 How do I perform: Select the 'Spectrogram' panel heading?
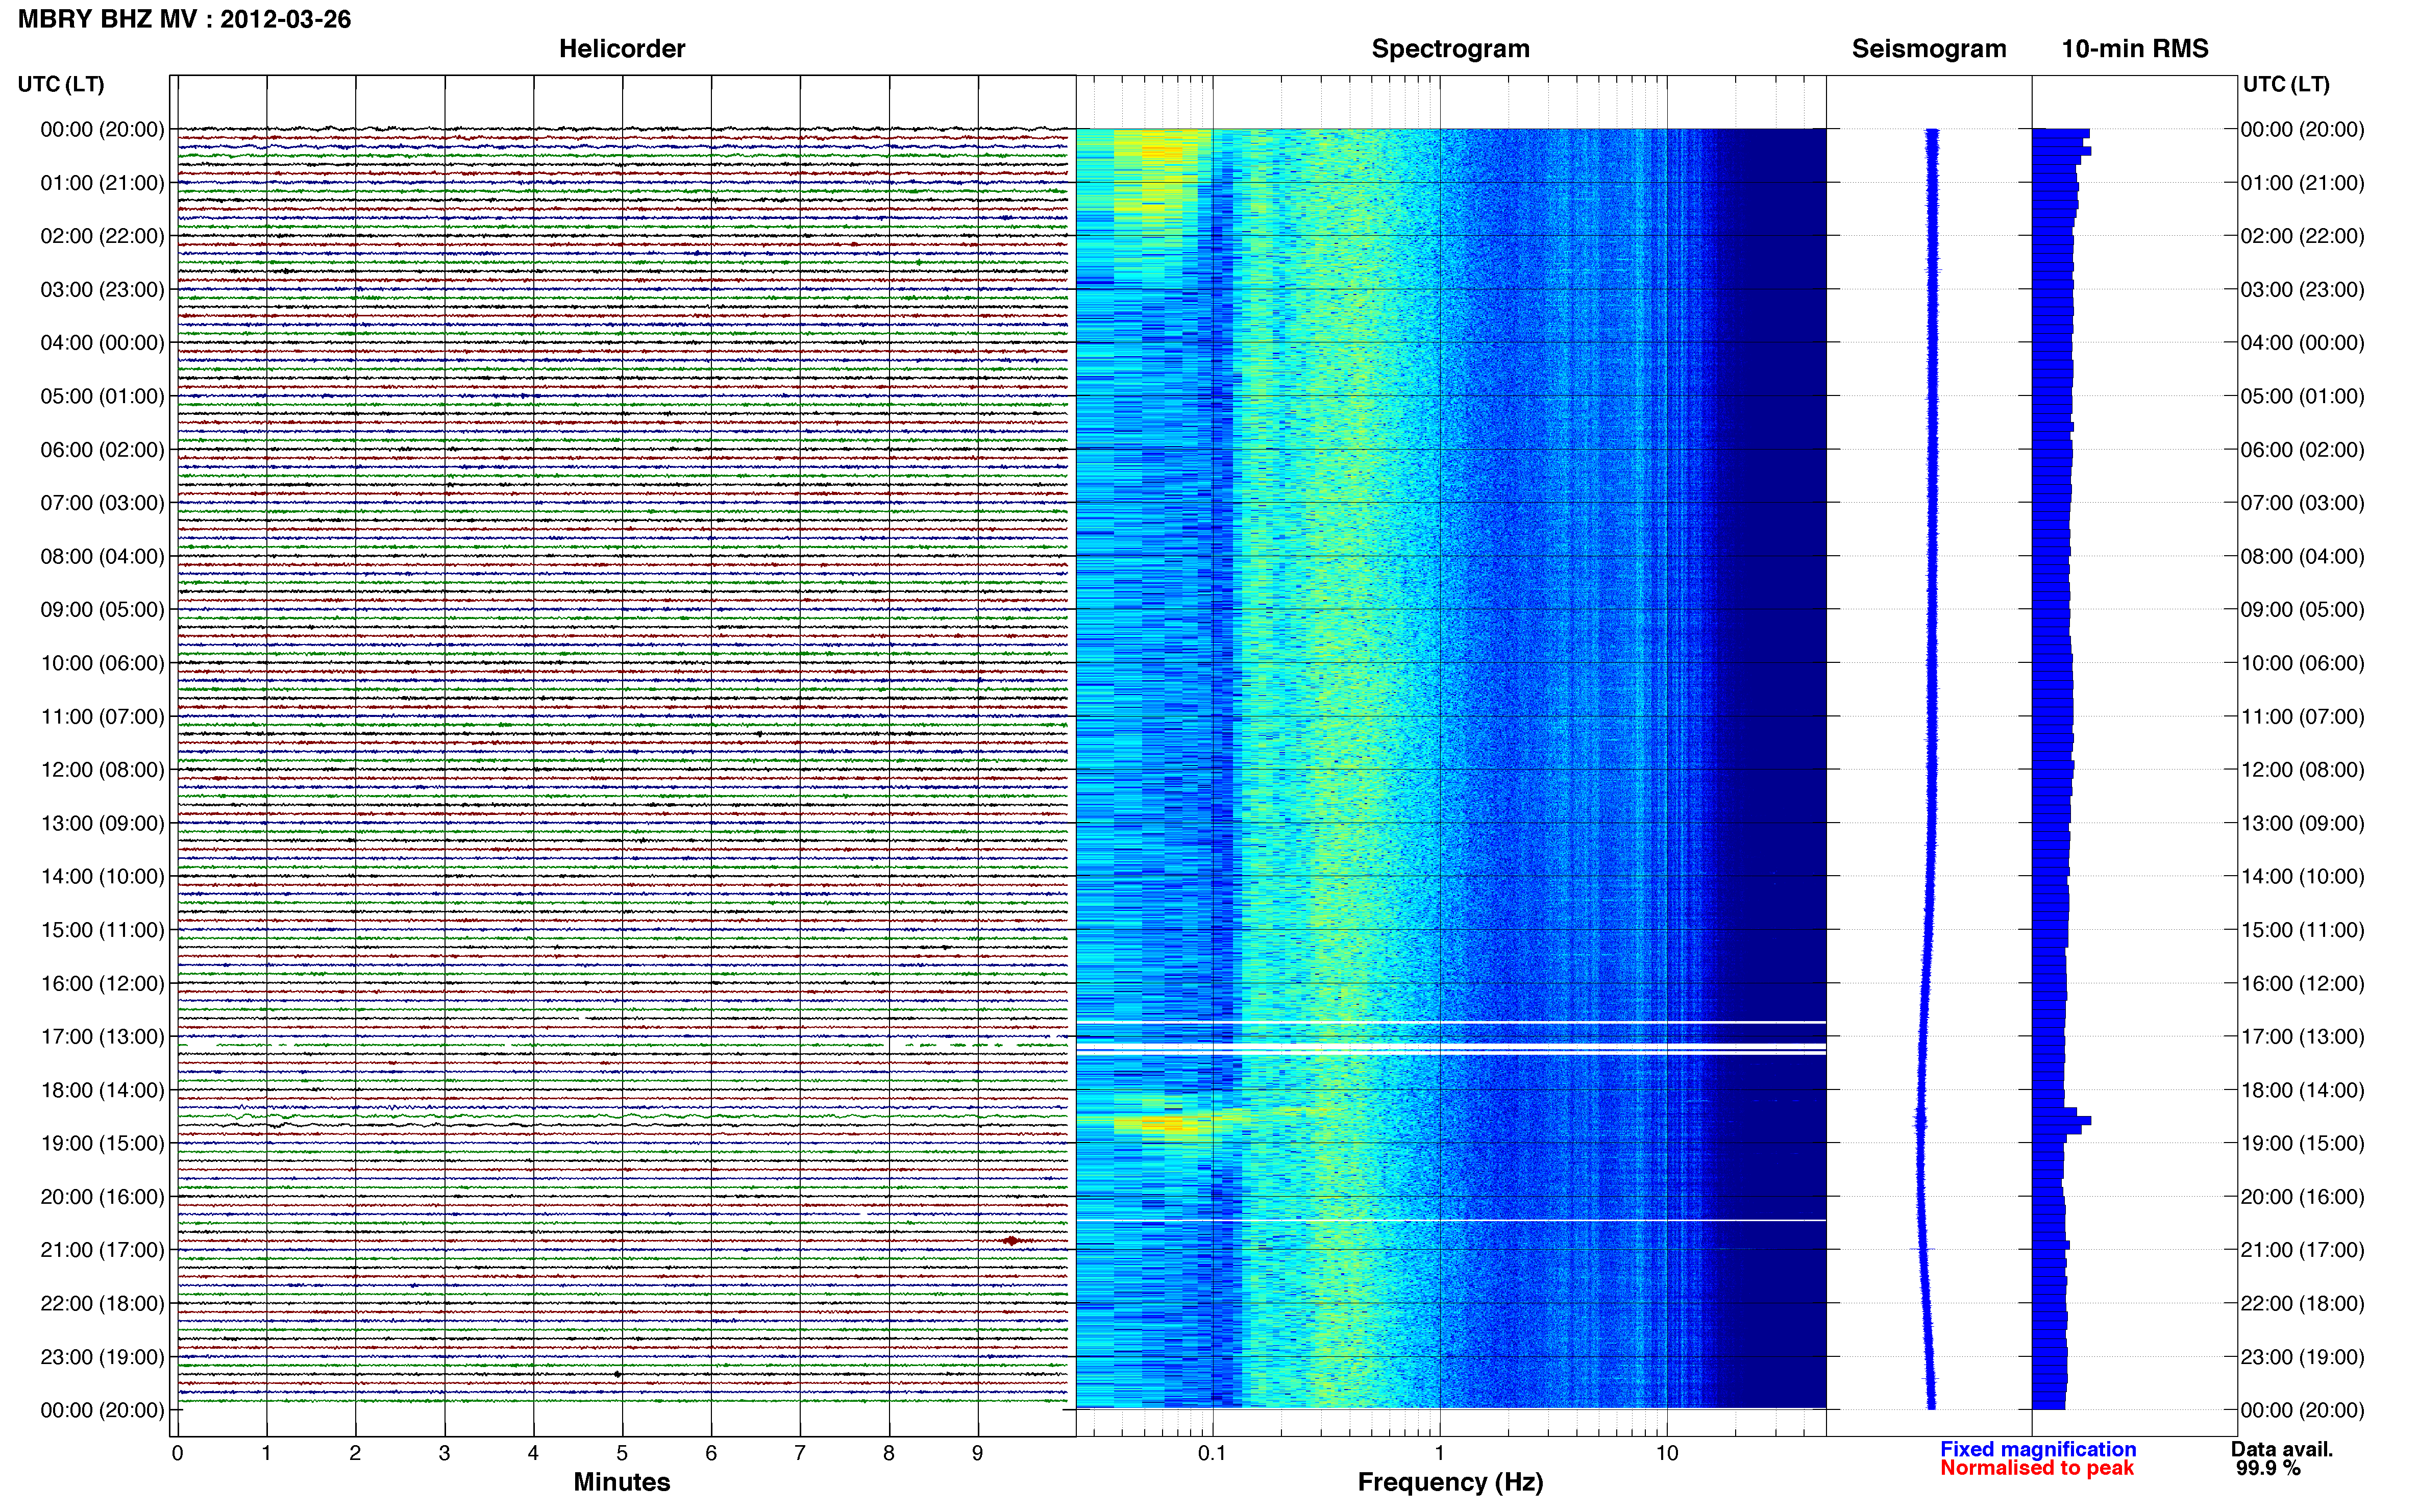(x=1450, y=49)
